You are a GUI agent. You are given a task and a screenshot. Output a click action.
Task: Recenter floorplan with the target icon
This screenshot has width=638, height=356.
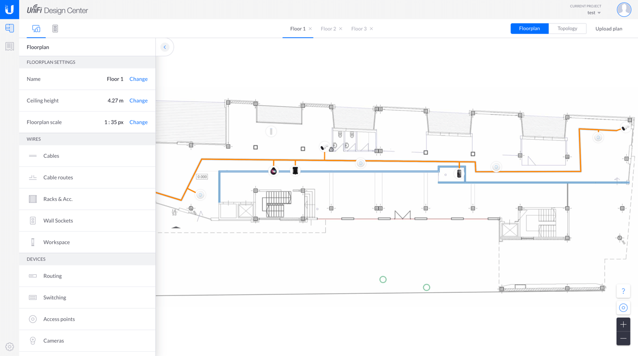tap(623, 308)
